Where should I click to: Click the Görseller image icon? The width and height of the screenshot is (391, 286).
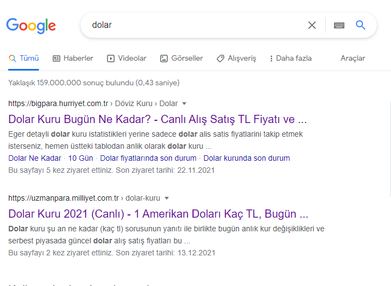pos(164,59)
